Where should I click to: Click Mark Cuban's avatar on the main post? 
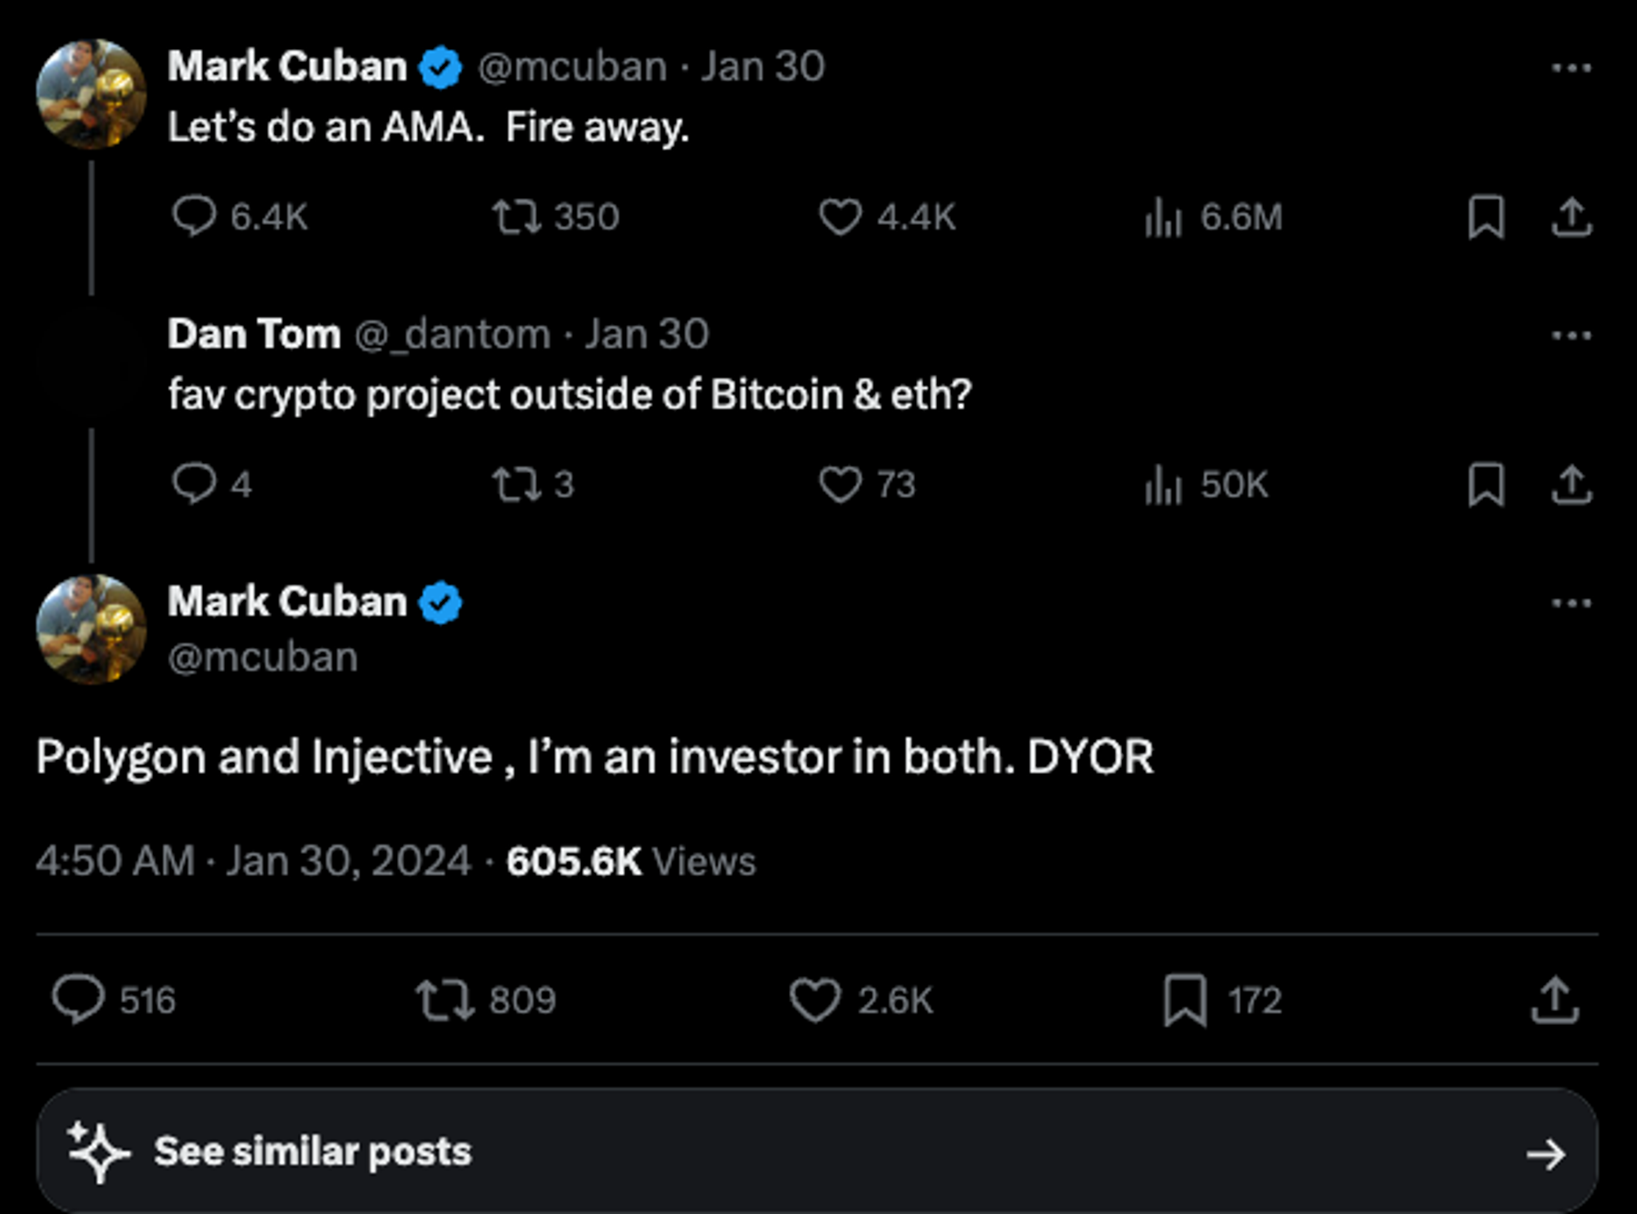coord(91,629)
